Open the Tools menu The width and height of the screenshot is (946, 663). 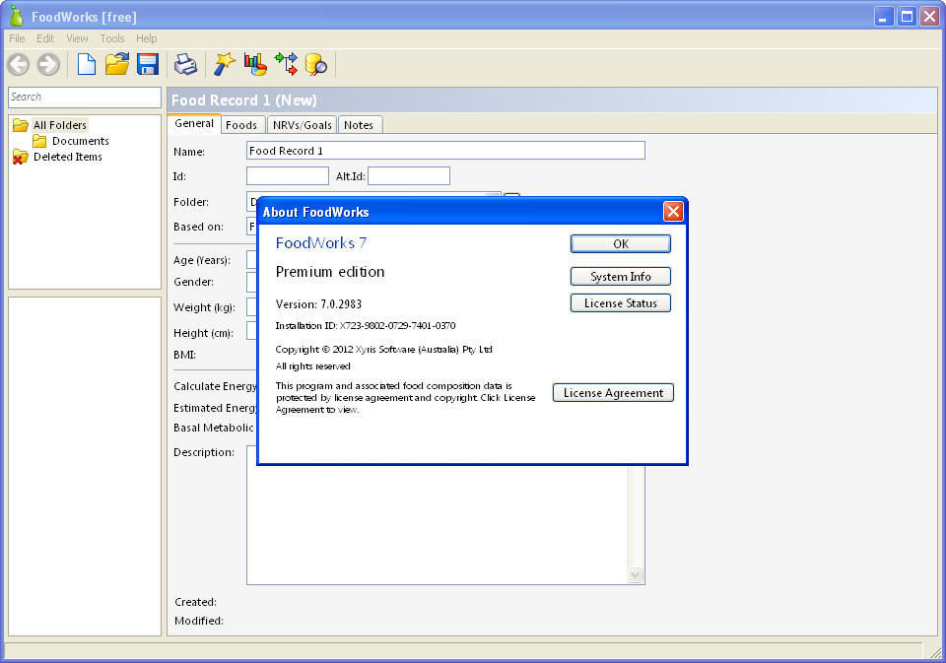tap(111, 37)
